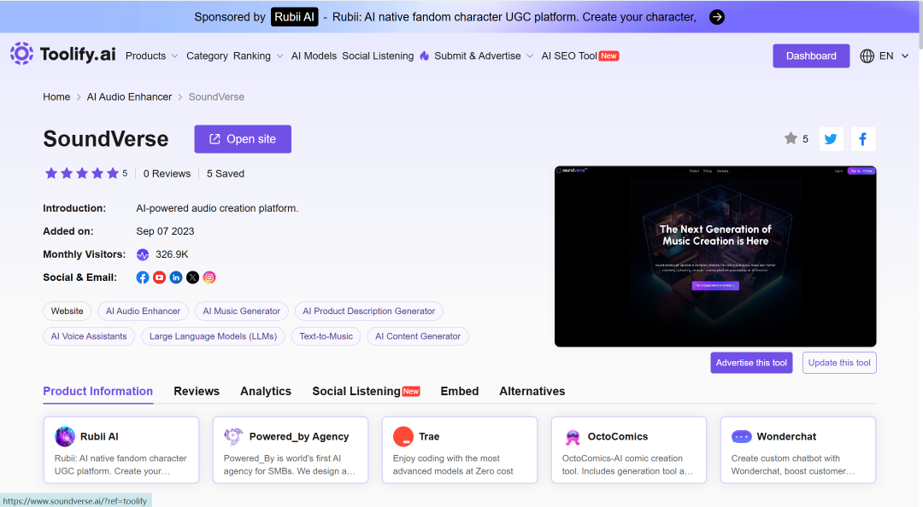Click Advertise this tool button
This screenshot has width=923, height=507.
tap(751, 363)
